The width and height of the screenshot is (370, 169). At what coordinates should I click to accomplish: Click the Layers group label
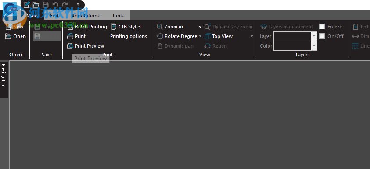302,55
